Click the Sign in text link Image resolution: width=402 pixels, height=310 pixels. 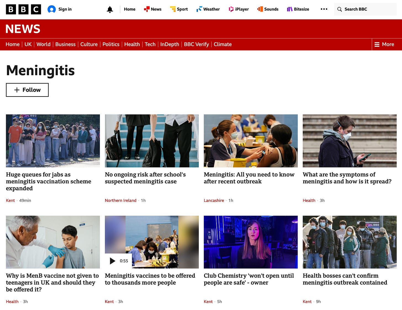[65, 9]
